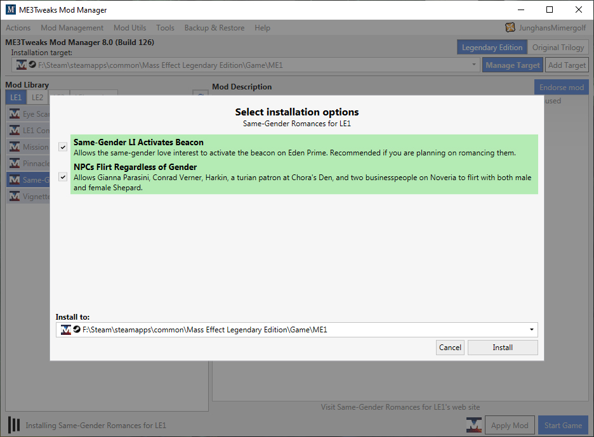Click the Mission mod row icon
594x437 pixels.
[x=15, y=147]
